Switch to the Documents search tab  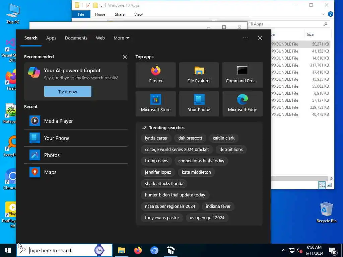(x=76, y=38)
